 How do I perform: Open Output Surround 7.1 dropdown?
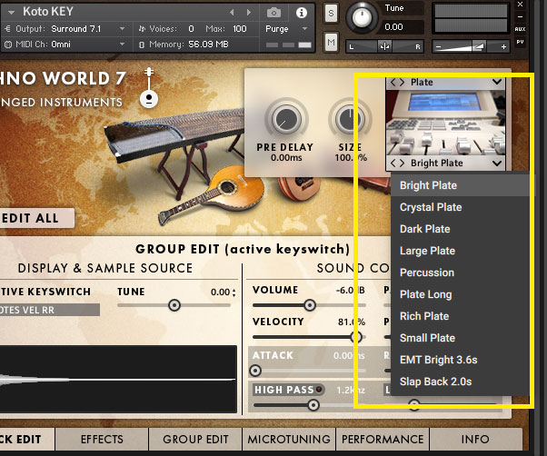pyautogui.click(x=122, y=28)
